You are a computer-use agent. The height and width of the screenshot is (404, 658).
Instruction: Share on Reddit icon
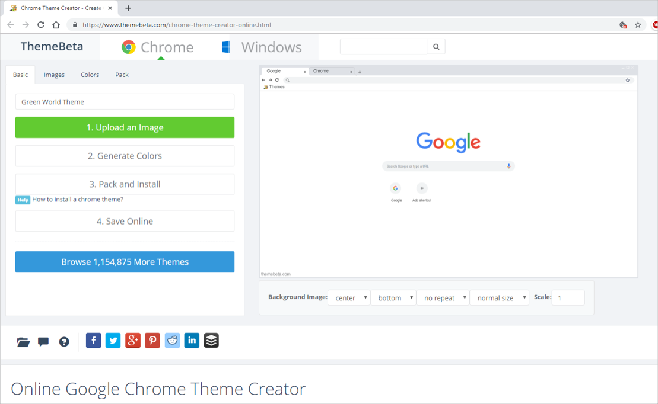[x=172, y=340]
